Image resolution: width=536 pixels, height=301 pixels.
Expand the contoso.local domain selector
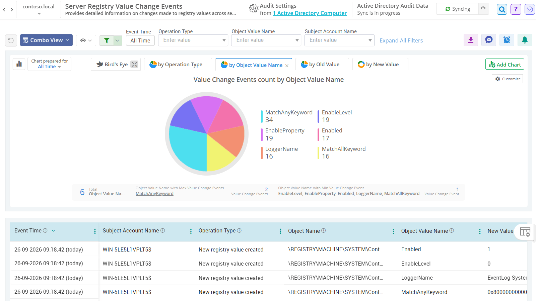click(x=39, y=9)
